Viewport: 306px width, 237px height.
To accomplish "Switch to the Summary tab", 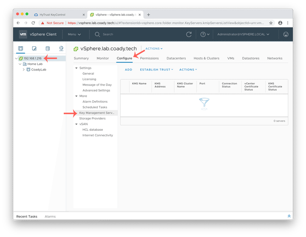I will coord(81,58).
